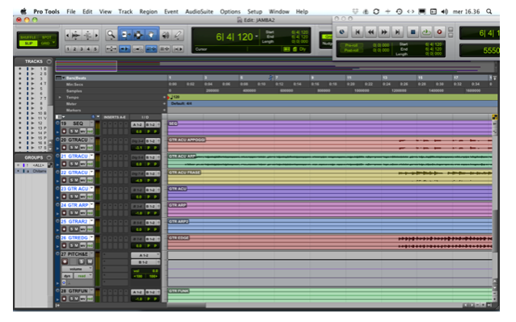Open the AudioSuite menu
Screen dimensions: 516x322
199,11
